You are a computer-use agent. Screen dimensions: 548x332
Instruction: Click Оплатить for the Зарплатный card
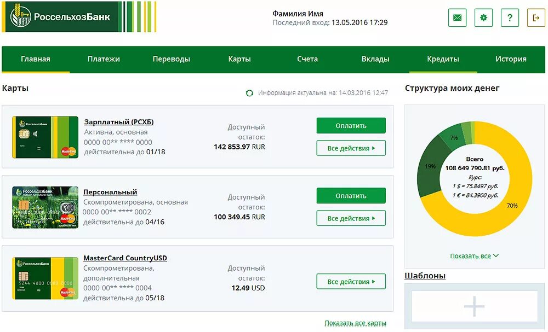point(351,126)
